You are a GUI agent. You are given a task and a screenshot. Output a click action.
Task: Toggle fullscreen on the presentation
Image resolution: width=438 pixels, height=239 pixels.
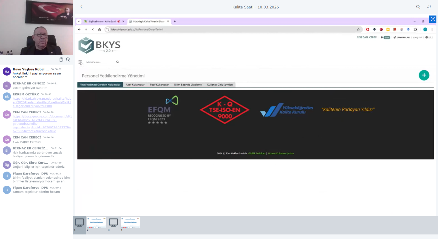[x=433, y=19]
